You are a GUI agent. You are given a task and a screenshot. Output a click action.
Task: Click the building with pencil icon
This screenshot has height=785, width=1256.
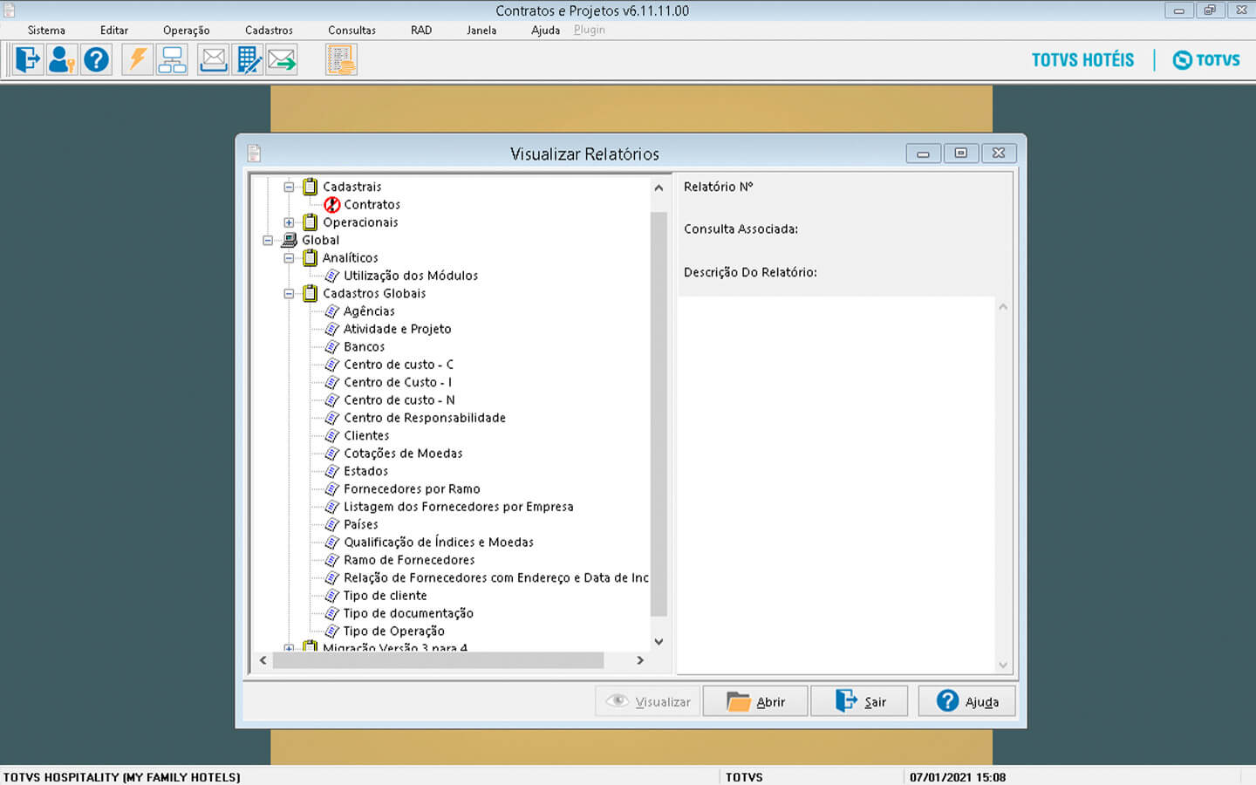click(249, 60)
